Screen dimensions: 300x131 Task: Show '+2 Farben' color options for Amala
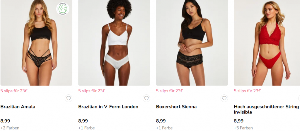[10, 128]
